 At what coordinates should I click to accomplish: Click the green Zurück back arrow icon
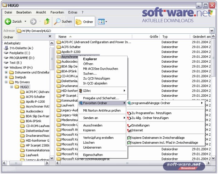pyautogui.click(x=8, y=22)
